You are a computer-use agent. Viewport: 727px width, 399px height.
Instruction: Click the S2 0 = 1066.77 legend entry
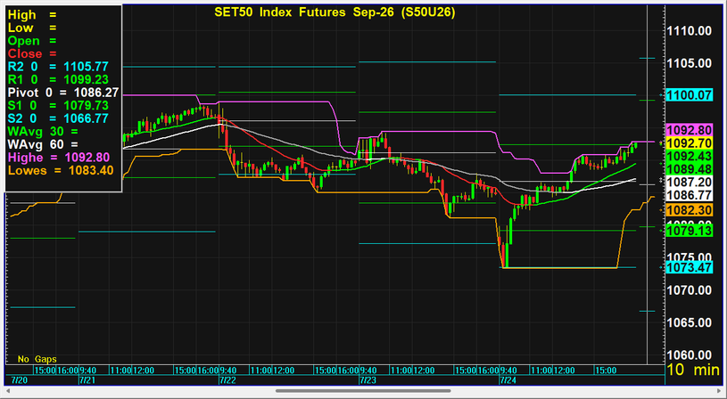point(58,118)
